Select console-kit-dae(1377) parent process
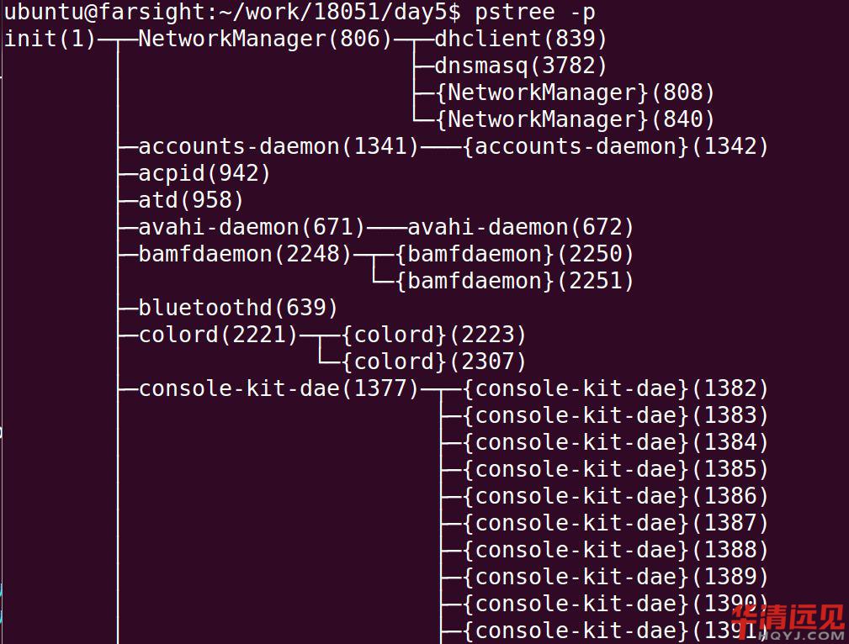849x644 pixels. coord(279,388)
